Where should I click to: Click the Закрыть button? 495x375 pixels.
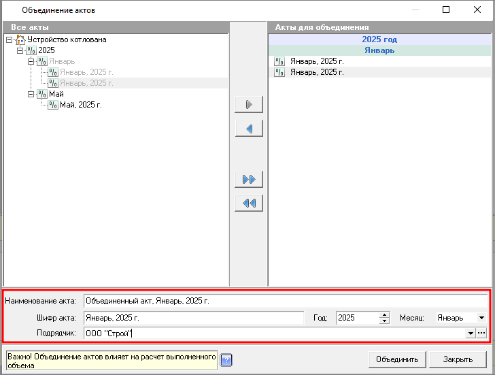pyautogui.click(x=458, y=359)
